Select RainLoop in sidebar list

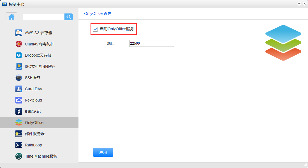tap(33, 145)
